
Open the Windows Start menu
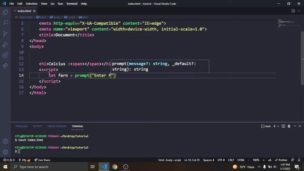pos(5,167)
